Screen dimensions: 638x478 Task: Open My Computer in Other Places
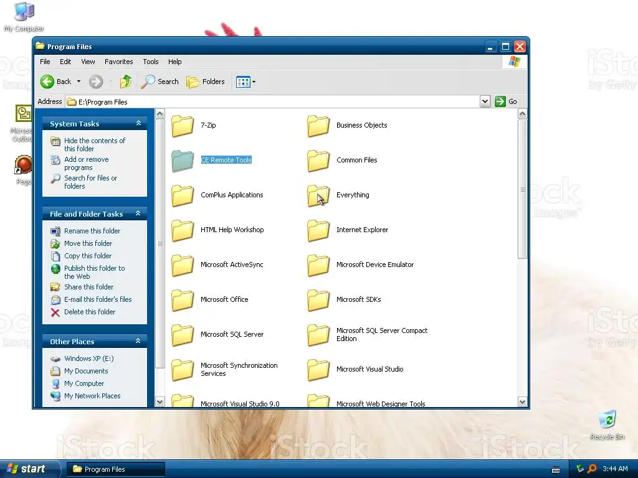pyautogui.click(x=84, y=383)
